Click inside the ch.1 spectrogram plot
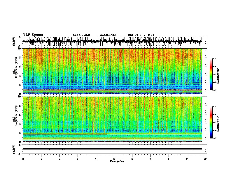This screenshot has height=178, width=231. (112, 71)
